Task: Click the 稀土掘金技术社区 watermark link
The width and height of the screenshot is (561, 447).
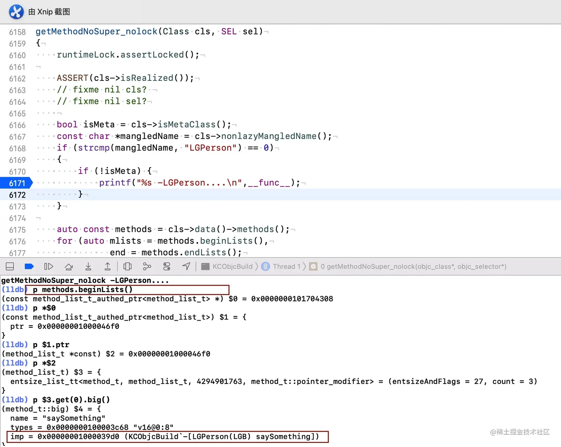Action: click(x=519, y=432)
